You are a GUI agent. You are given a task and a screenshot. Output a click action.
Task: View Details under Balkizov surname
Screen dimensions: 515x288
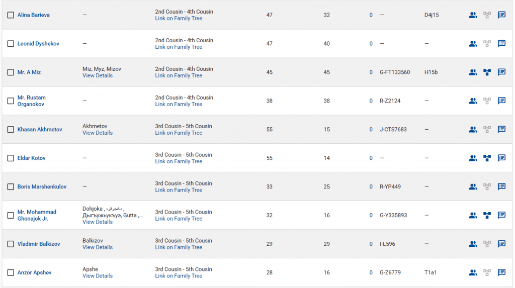(98, 247)
